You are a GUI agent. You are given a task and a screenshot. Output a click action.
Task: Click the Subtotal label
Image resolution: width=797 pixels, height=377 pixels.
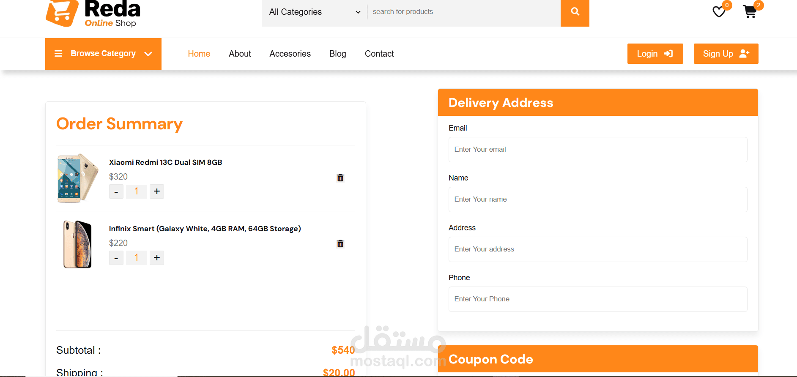pyautogui.click(x=79, y=350)
